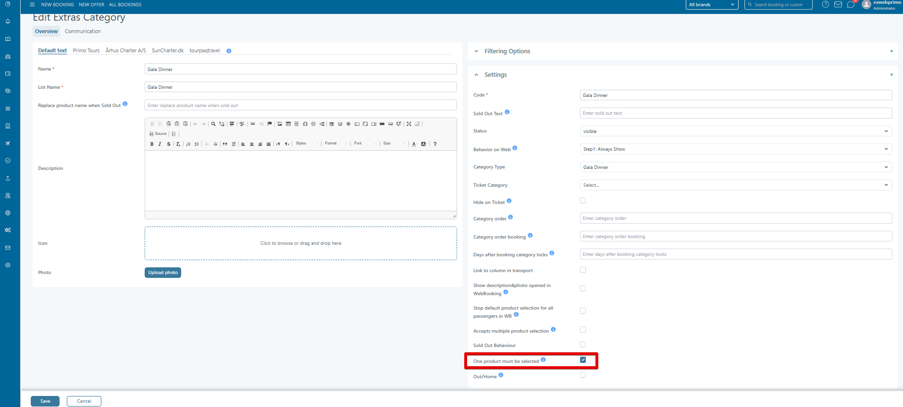Open the text color picker in the editor

point(414,144)
